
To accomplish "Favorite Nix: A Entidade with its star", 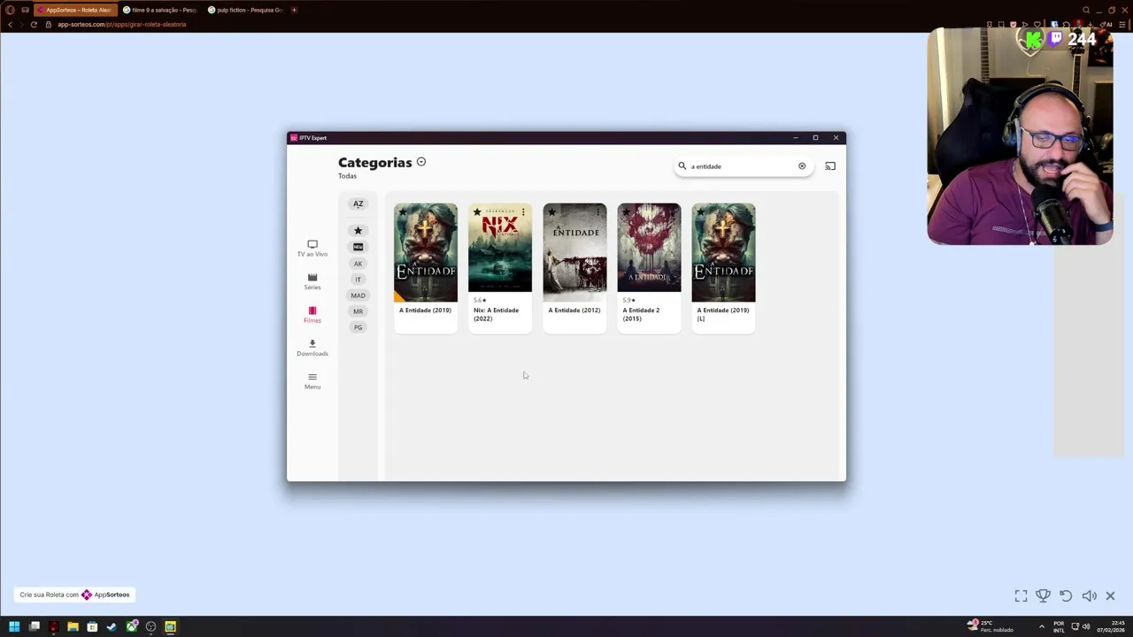I will tap(477, 212).
